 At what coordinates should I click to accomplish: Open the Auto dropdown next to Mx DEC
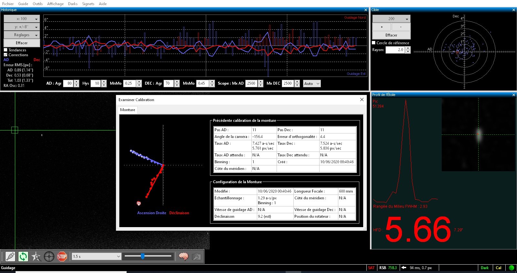pos(312,84)
